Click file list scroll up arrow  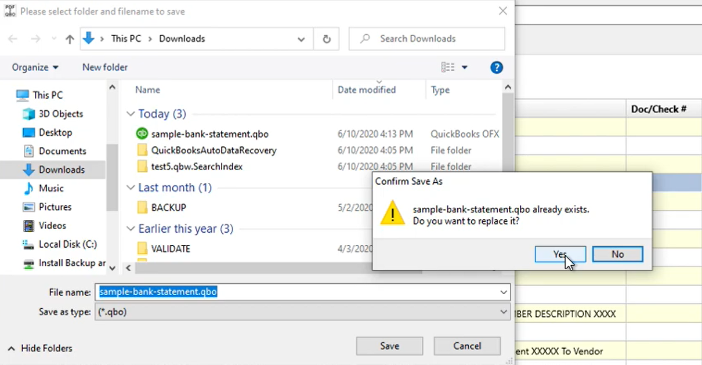(508, 87)
